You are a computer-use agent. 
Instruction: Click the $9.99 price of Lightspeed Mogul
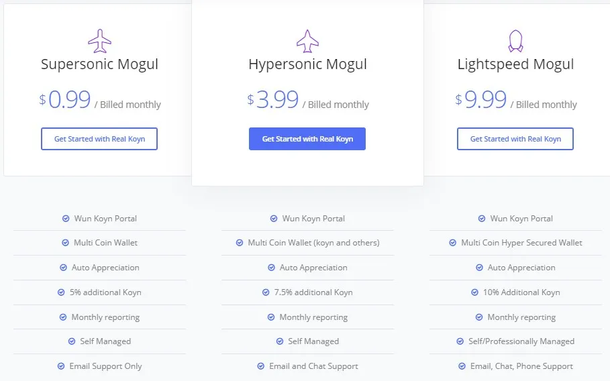click(x=481, y=99)
